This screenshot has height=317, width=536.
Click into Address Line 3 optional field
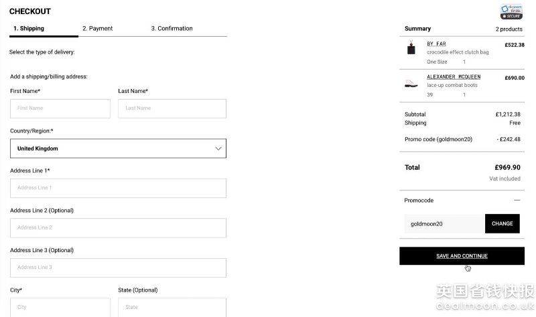(119, 268)
